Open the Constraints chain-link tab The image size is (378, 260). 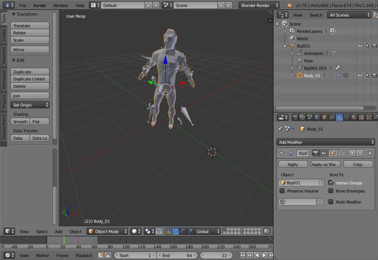[x=332, y=117]
